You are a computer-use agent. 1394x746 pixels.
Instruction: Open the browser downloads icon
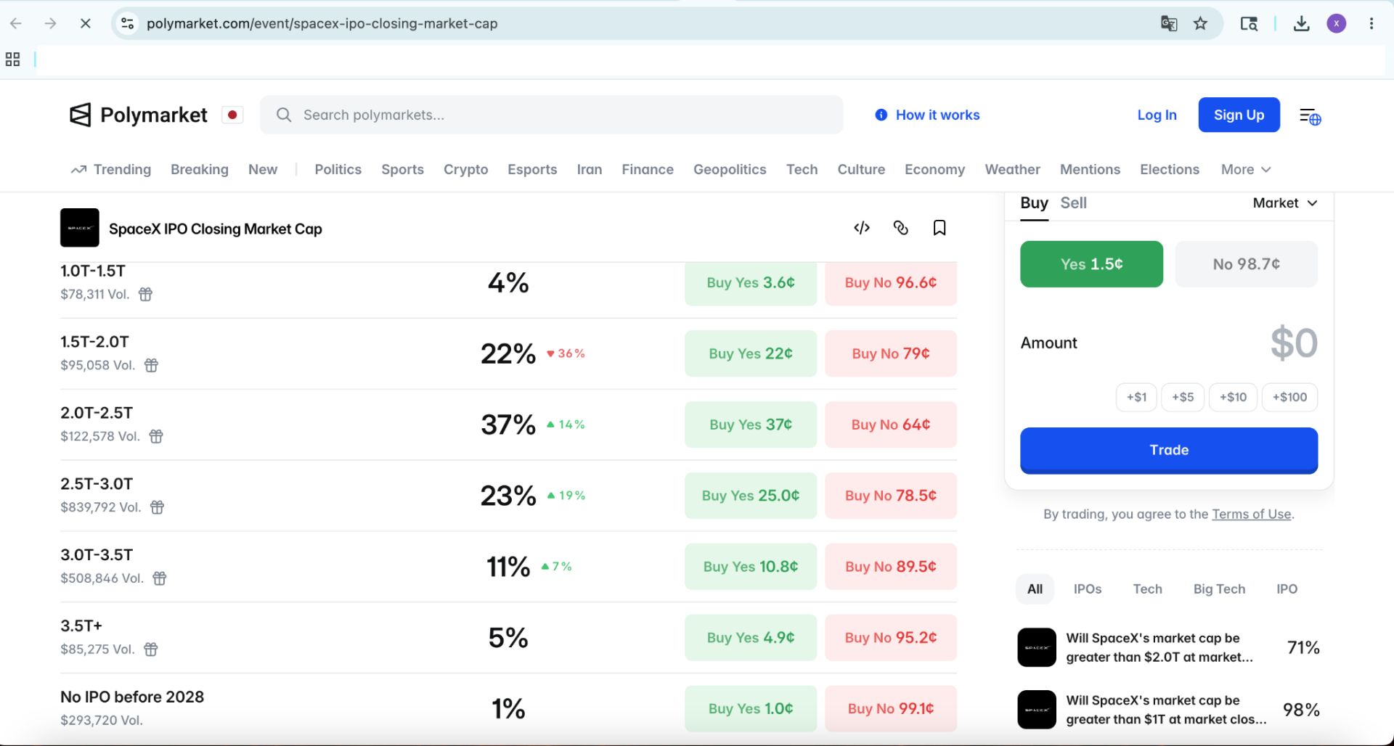click(1302, 23)
